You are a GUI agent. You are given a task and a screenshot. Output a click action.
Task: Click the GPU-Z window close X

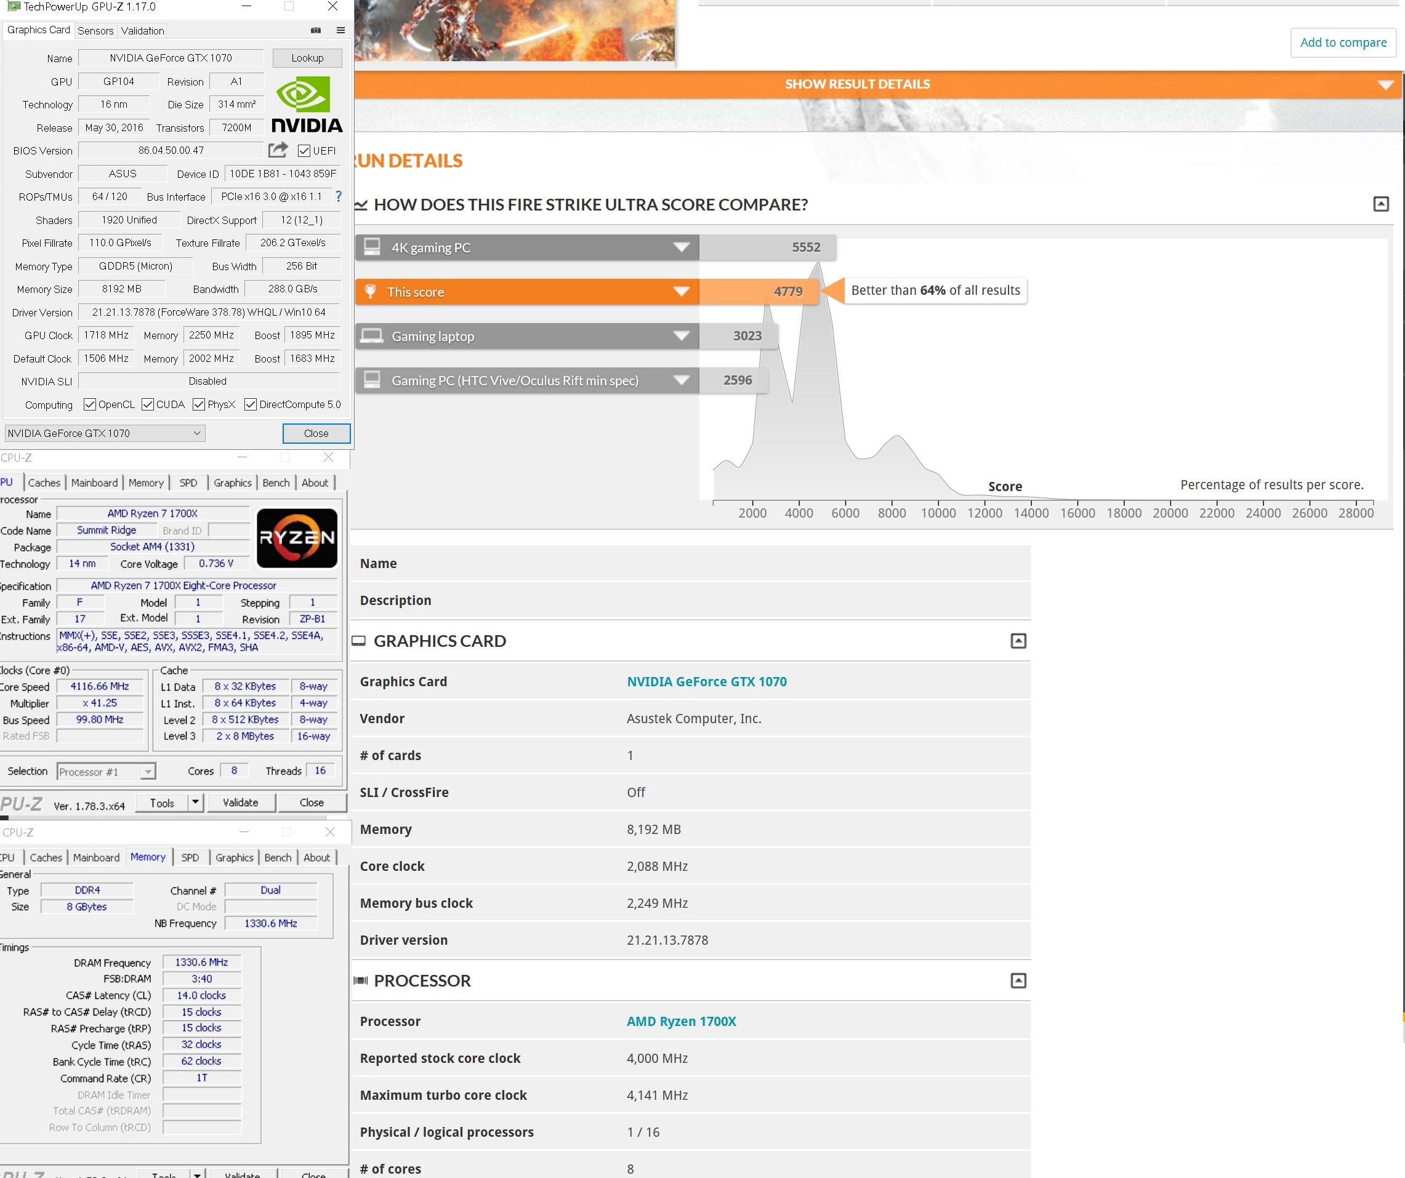(332, 7)
